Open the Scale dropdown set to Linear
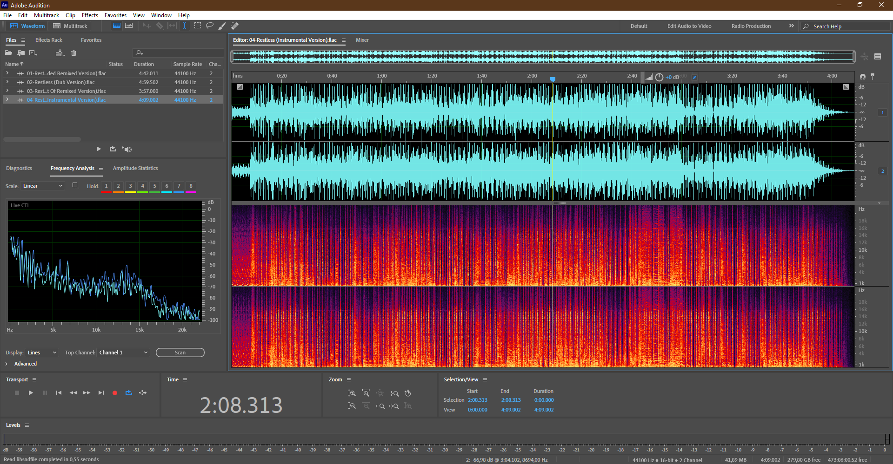 click(42, 186)
